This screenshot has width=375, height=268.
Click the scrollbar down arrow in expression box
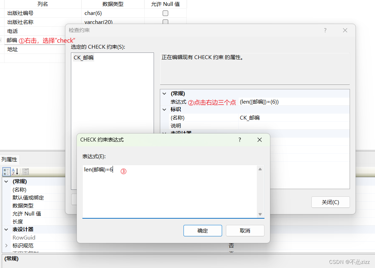coord(260,214)
